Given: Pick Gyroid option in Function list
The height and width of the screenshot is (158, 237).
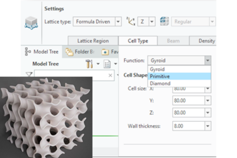Looking at the screenshot, I should click(158, 69).
